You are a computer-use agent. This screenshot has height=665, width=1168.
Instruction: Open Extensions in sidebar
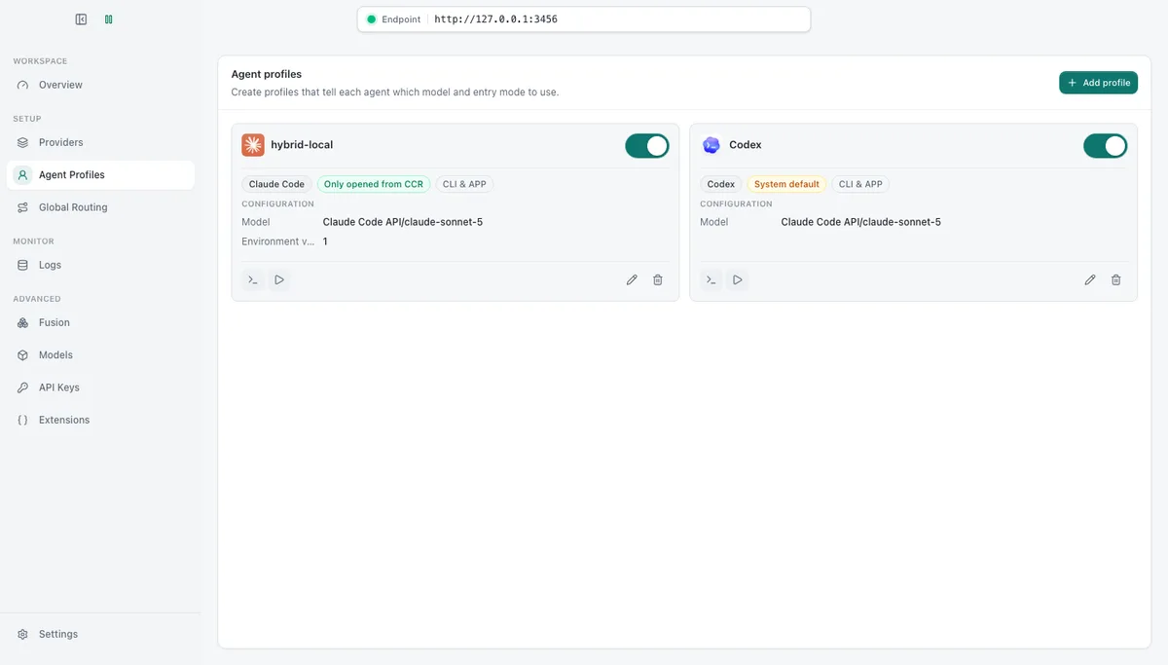point(100,420)
